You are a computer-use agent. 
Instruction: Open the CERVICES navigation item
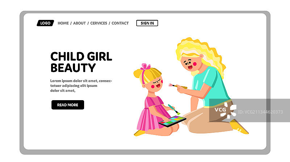point(99,23)
